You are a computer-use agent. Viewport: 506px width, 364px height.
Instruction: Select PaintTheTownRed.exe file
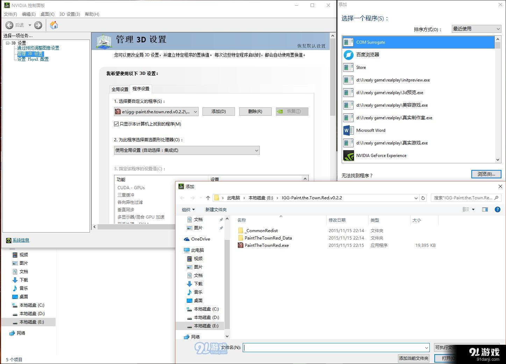point(266,245)
